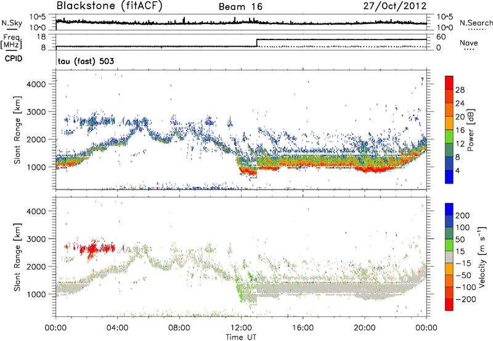Select the 'Beam 16' header label
Viewport: 493px width, 341px height.
(240, 7)
